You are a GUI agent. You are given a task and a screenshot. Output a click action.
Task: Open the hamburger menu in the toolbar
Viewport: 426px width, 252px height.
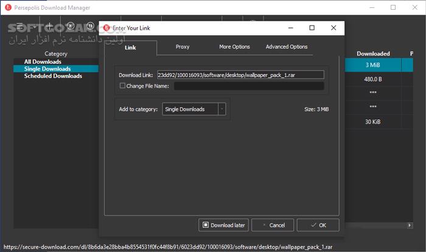(21, 27)
